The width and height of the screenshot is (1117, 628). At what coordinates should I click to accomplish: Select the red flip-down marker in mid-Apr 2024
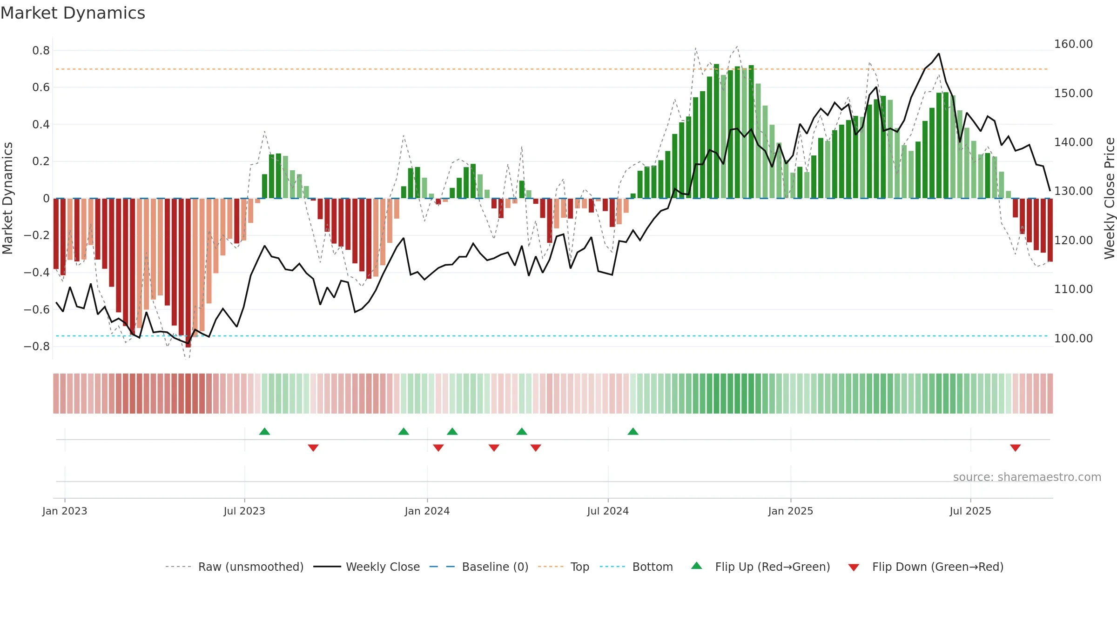coord(536,448)
